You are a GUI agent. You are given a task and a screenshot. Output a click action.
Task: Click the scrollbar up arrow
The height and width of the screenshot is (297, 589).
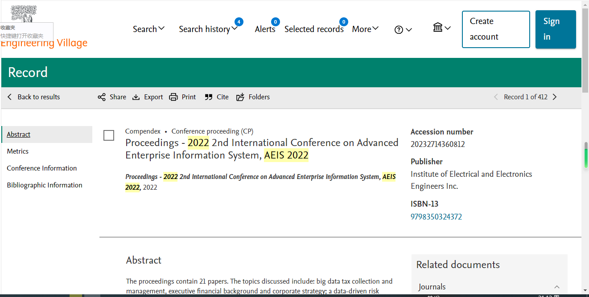point(585,4)
